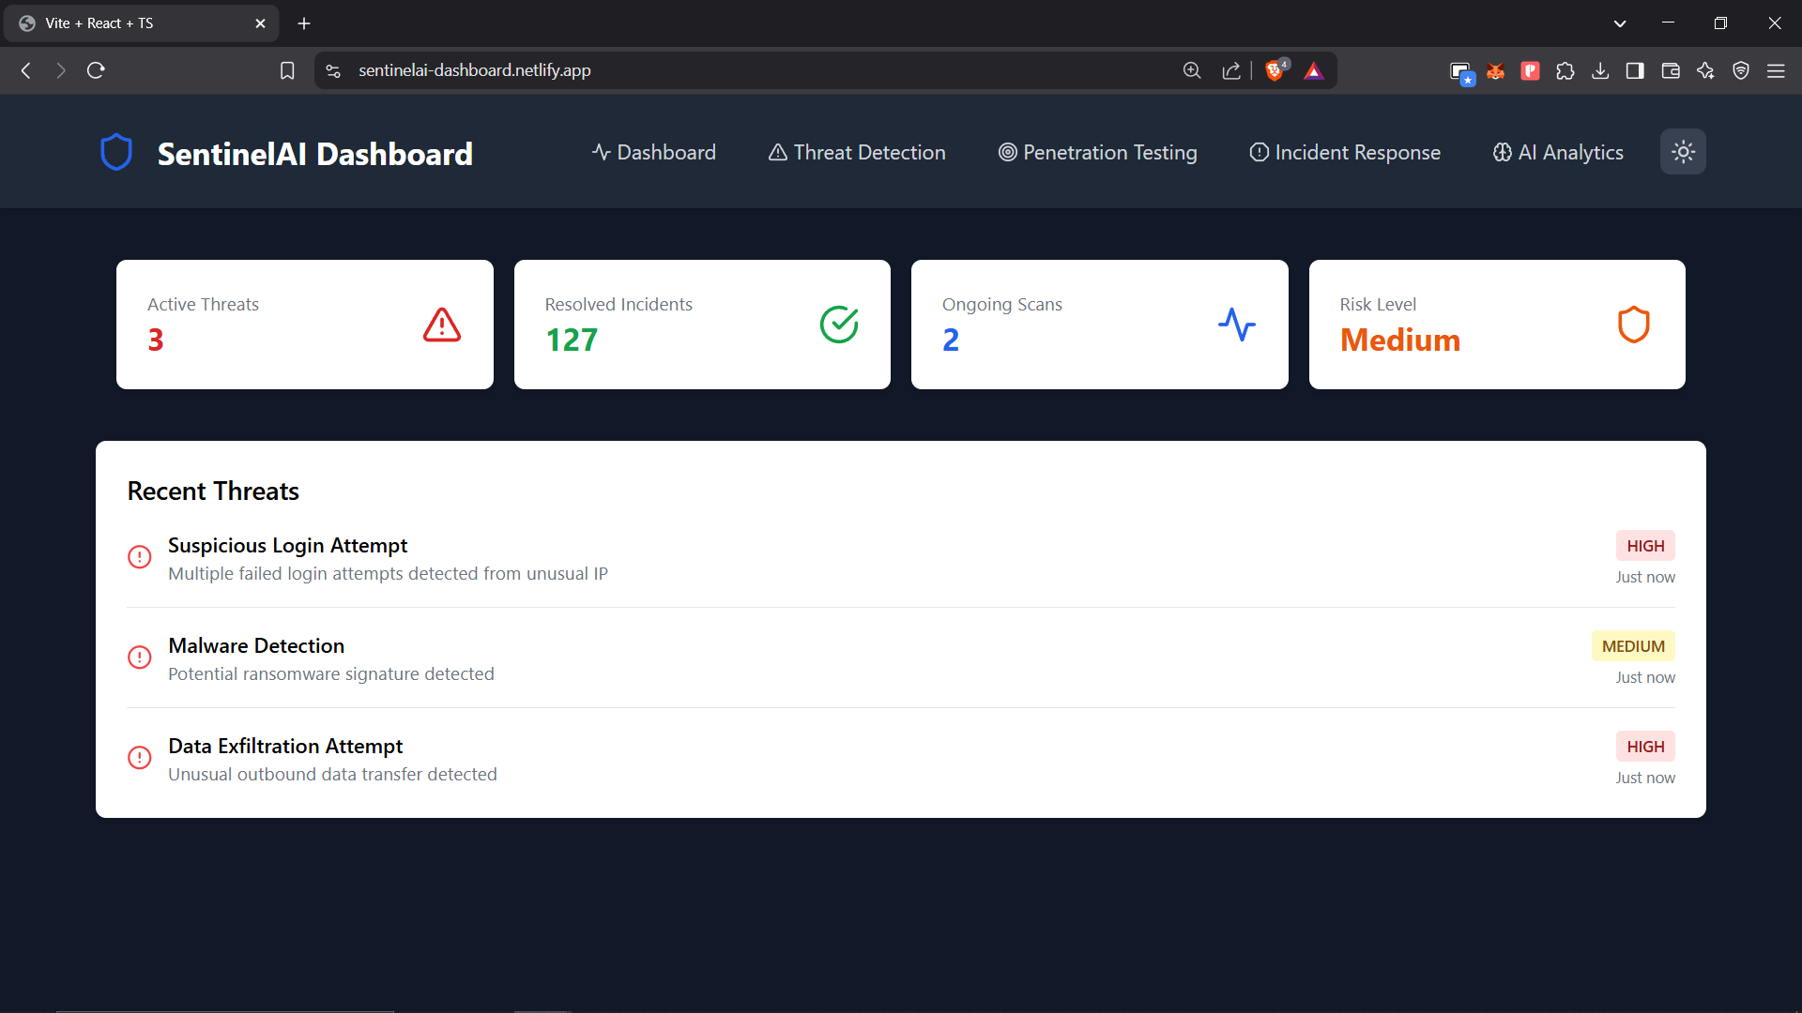Click the Incident Response link
Screen dimensions: 1802x1013
coord(1344,152)
